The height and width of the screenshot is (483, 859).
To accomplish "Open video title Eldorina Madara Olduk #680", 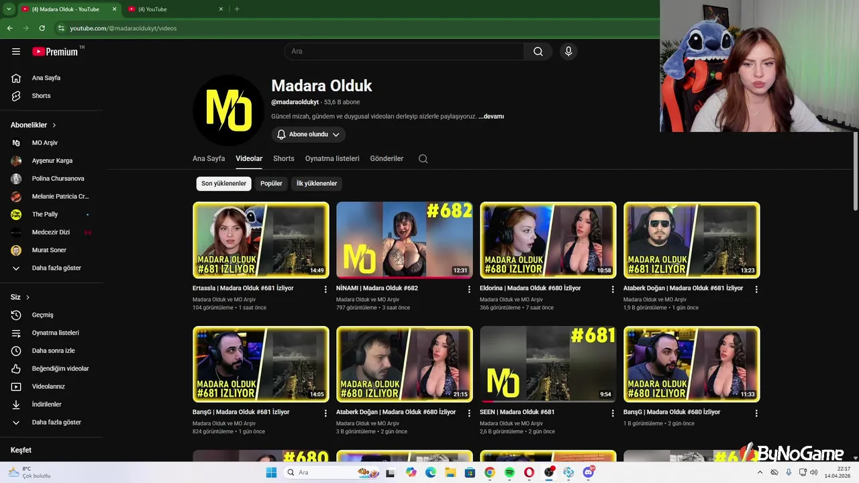I will coord(530,288).
